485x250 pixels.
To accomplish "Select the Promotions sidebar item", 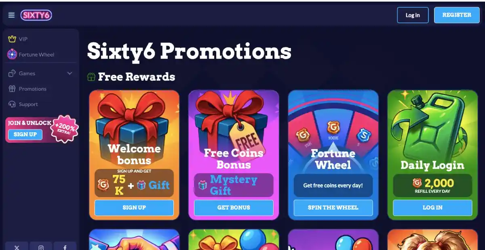I will 40,89.
